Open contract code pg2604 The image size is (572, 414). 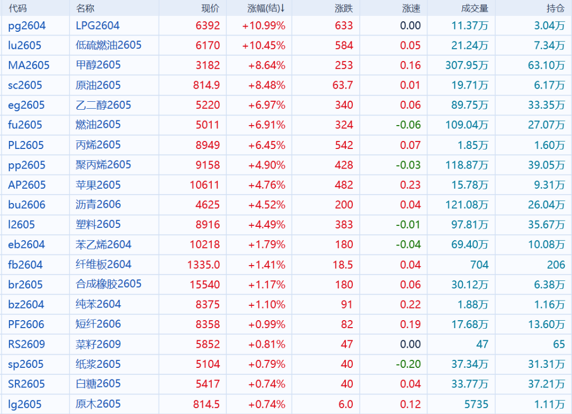(x=27, y=25)
